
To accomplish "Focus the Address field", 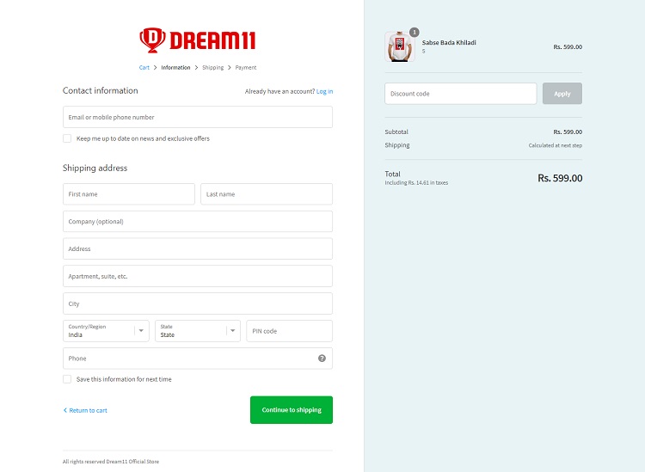I will click(198, 248).
